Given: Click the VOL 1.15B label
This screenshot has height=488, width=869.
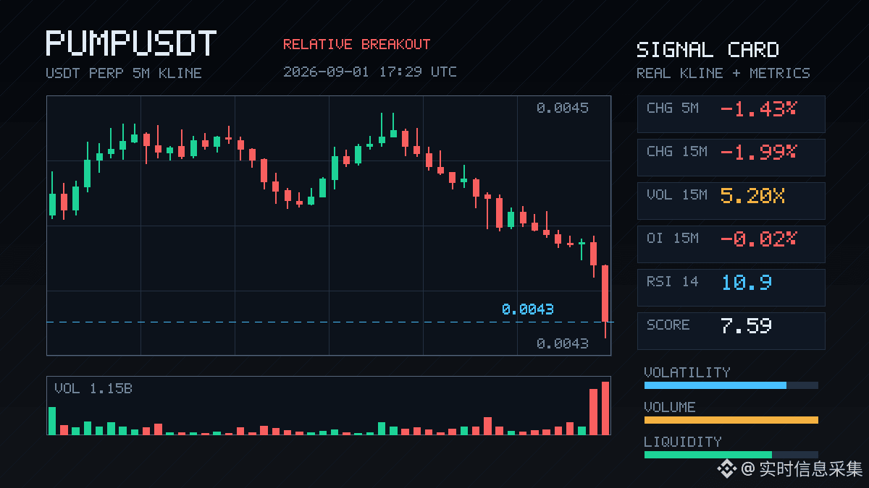Looking at the screenshot, I should pyautogui.click(x=93, y=389).
